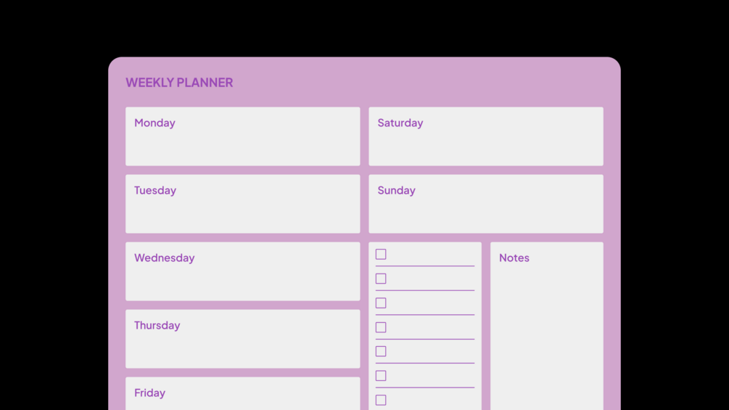Tick the second checklist checkbox
The image size is (729, 410).
pos(381,279)
